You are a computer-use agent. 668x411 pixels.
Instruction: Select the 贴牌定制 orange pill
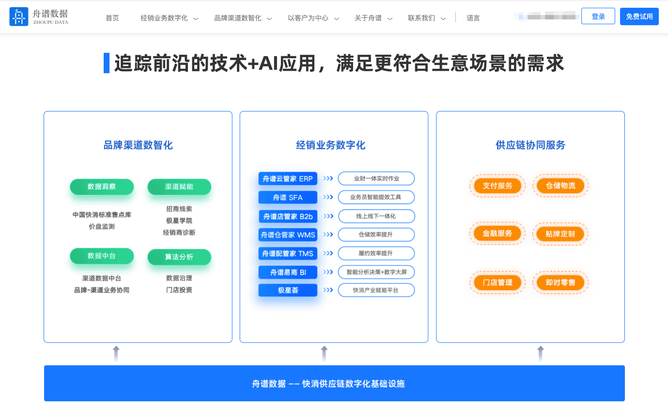560,234
